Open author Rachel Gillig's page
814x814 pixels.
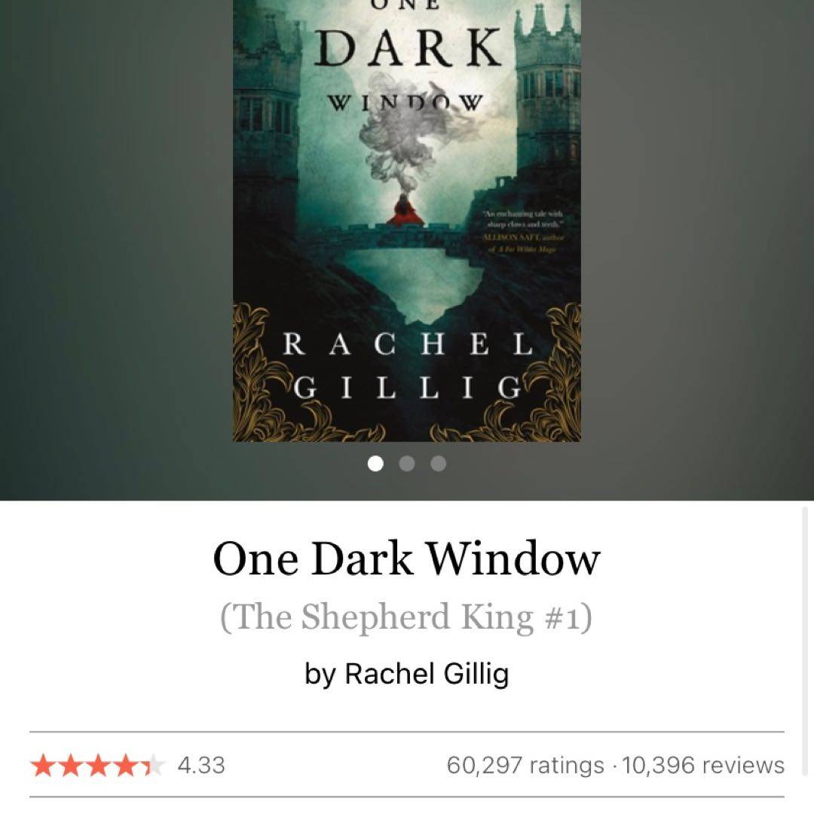click(406, 674)
